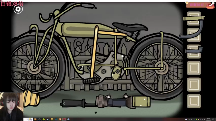216x121 pixels.
Task: Click the handlebar grip at the top
Action: pos(88,6)
